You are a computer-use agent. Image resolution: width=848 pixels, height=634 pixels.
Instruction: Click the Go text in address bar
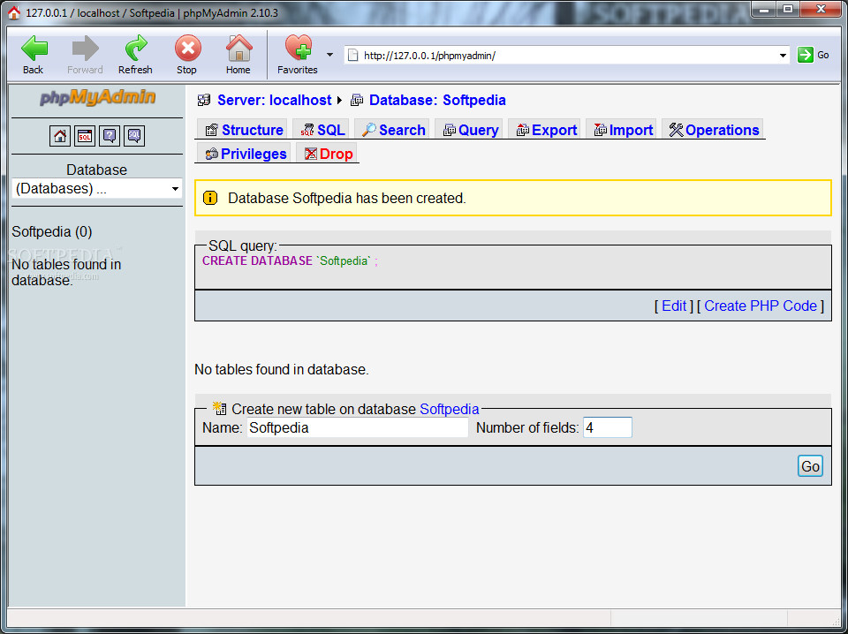coord(822,55)
